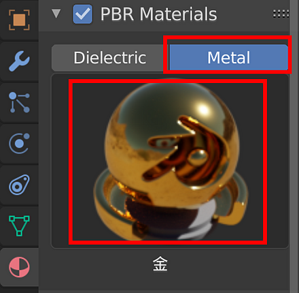Collapse the PBR Materials panel triangle
The height and width of the screenshot is (293, 299).
coord(56,14)
